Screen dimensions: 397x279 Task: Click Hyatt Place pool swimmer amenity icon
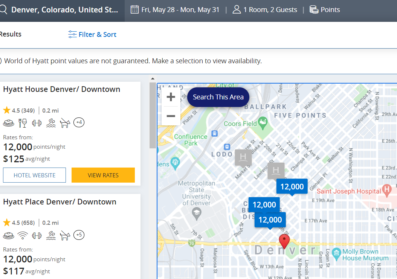coord(51,235)
